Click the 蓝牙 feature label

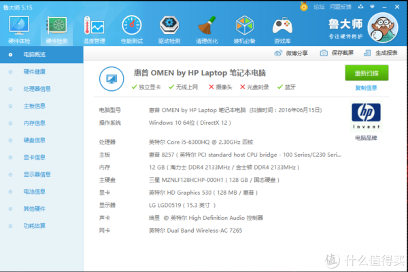pyautogui.click(x=290, y=87)
